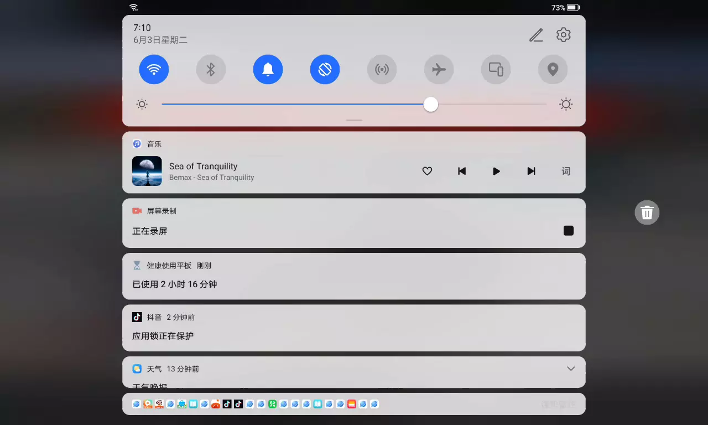Image resolution: width=708 pixels, height=425 pixels.
Task: Tap the multi-screen collaboration icon
Action: [x=496, y=70]
